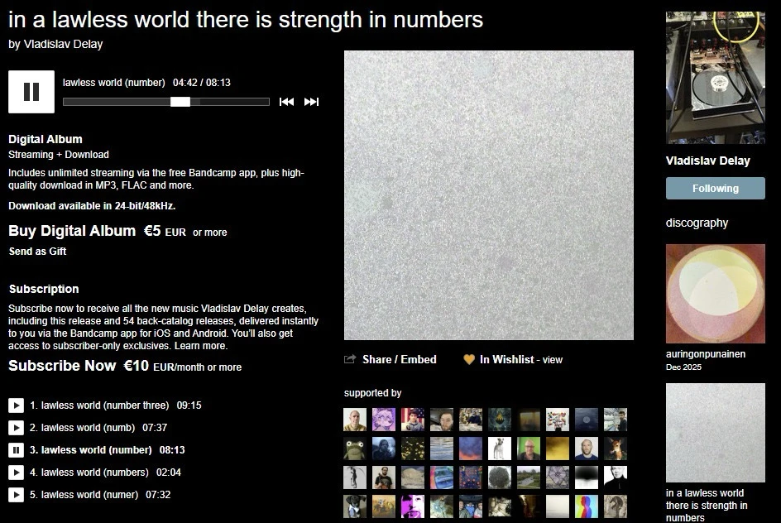Open the Share / Embed options
This screenshot has height=523, width=781.
click(x=399, y=359)
